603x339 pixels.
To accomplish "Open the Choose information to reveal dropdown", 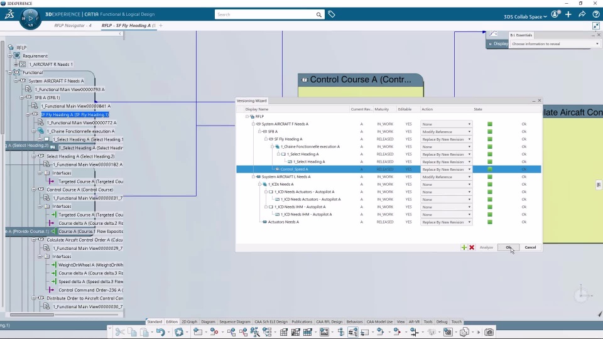I will (555, 44).
